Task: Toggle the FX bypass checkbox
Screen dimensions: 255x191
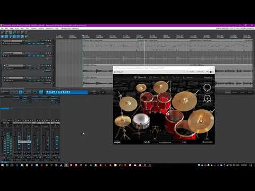Action: [x=213, y=72]
